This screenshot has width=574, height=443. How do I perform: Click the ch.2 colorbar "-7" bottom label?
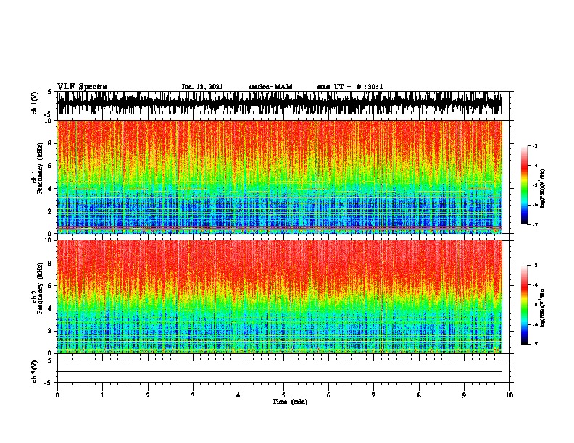click(x=535, y=344)
